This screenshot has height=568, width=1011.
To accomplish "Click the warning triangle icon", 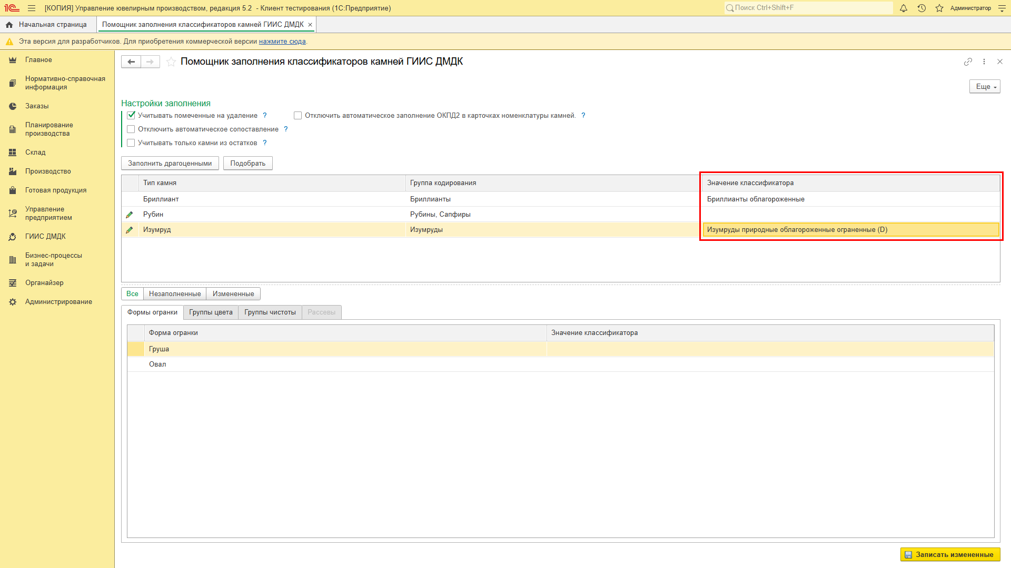I will coord(9,42).
